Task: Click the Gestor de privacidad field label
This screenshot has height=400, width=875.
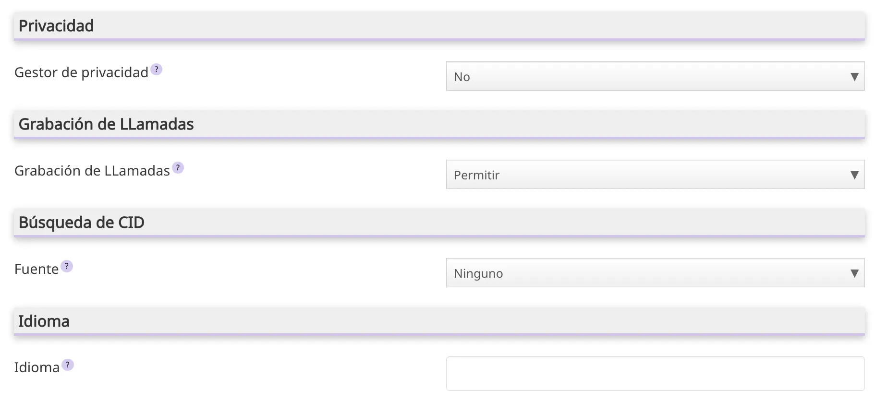Action: pos(81,72)
